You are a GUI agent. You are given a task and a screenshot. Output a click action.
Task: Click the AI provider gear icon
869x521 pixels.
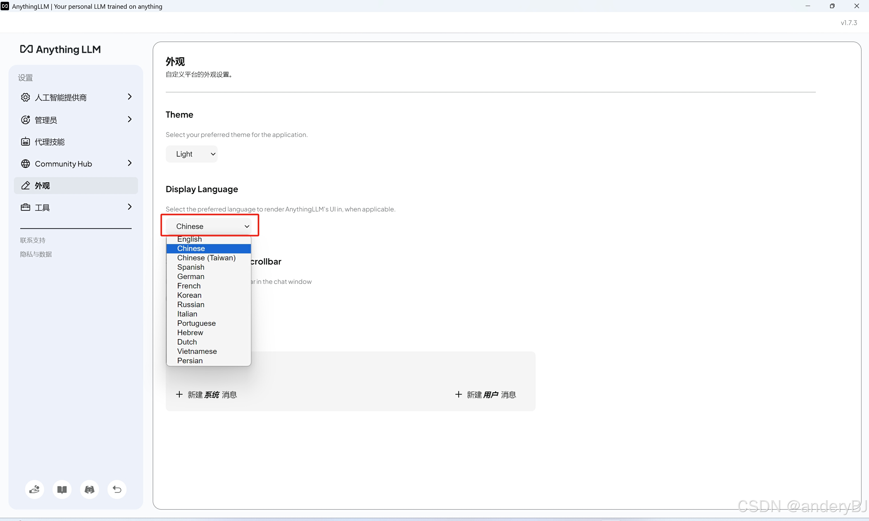tap(25, 97)
